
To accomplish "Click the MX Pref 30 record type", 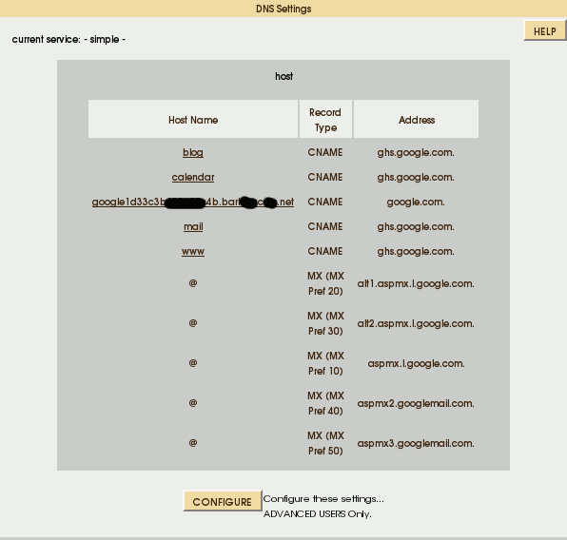I will pyautogui.click(x=325, y=323).
